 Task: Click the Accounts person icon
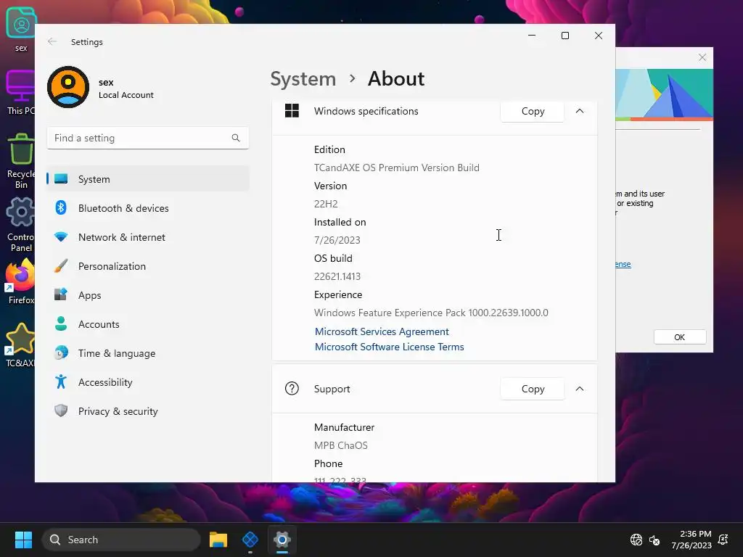pyautogui.click(x=61, y=323)
